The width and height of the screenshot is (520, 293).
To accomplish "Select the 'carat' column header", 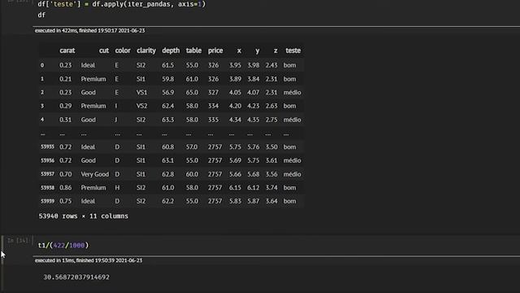I will 67,50.
